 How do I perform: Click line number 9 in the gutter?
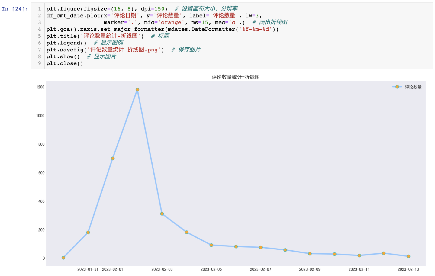[x=39, y=63]
